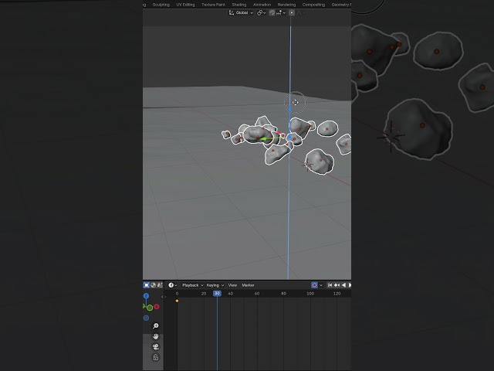Switch to the Texture Paint workspace
Screen dimensions: 494x371
pyautogui.click(x=213, y=5)
